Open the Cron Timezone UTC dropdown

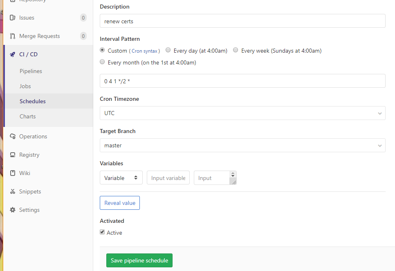click(242, 113)
